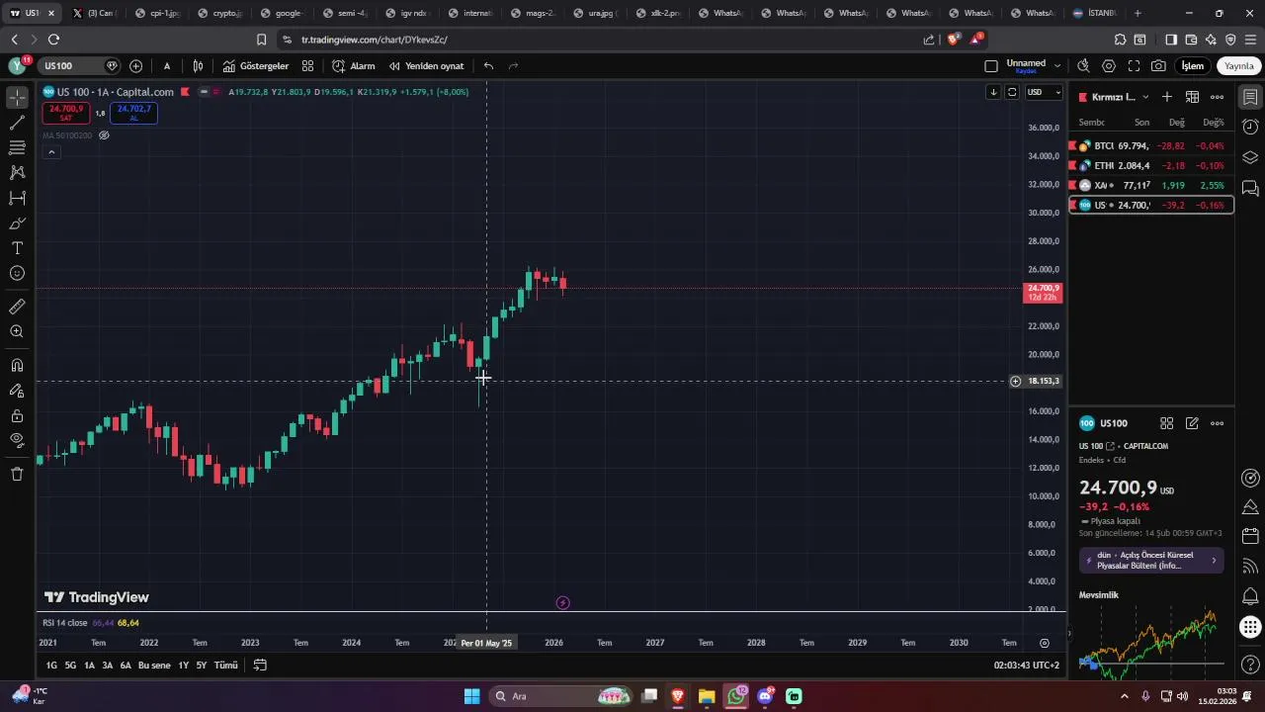Activate the ruler measure tool
The image size is (1265, 712).
point(17,307)
